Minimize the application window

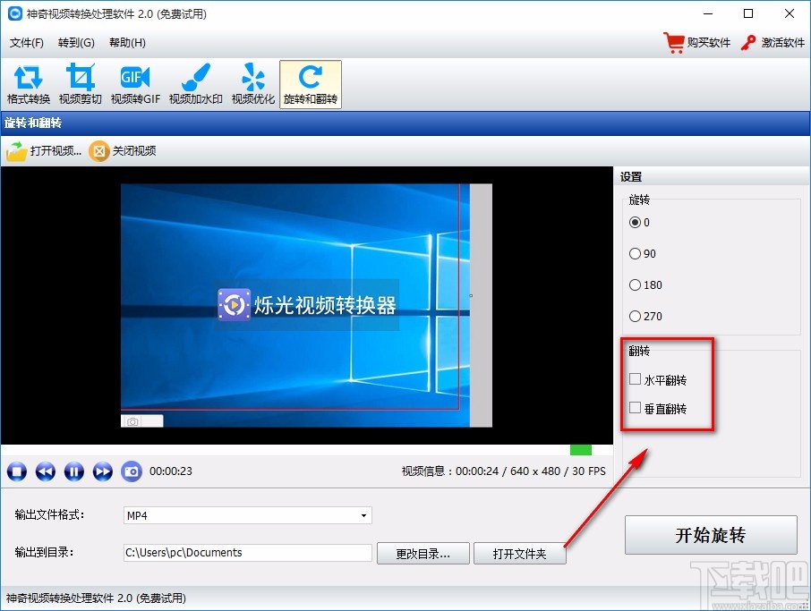pos(708,14)
